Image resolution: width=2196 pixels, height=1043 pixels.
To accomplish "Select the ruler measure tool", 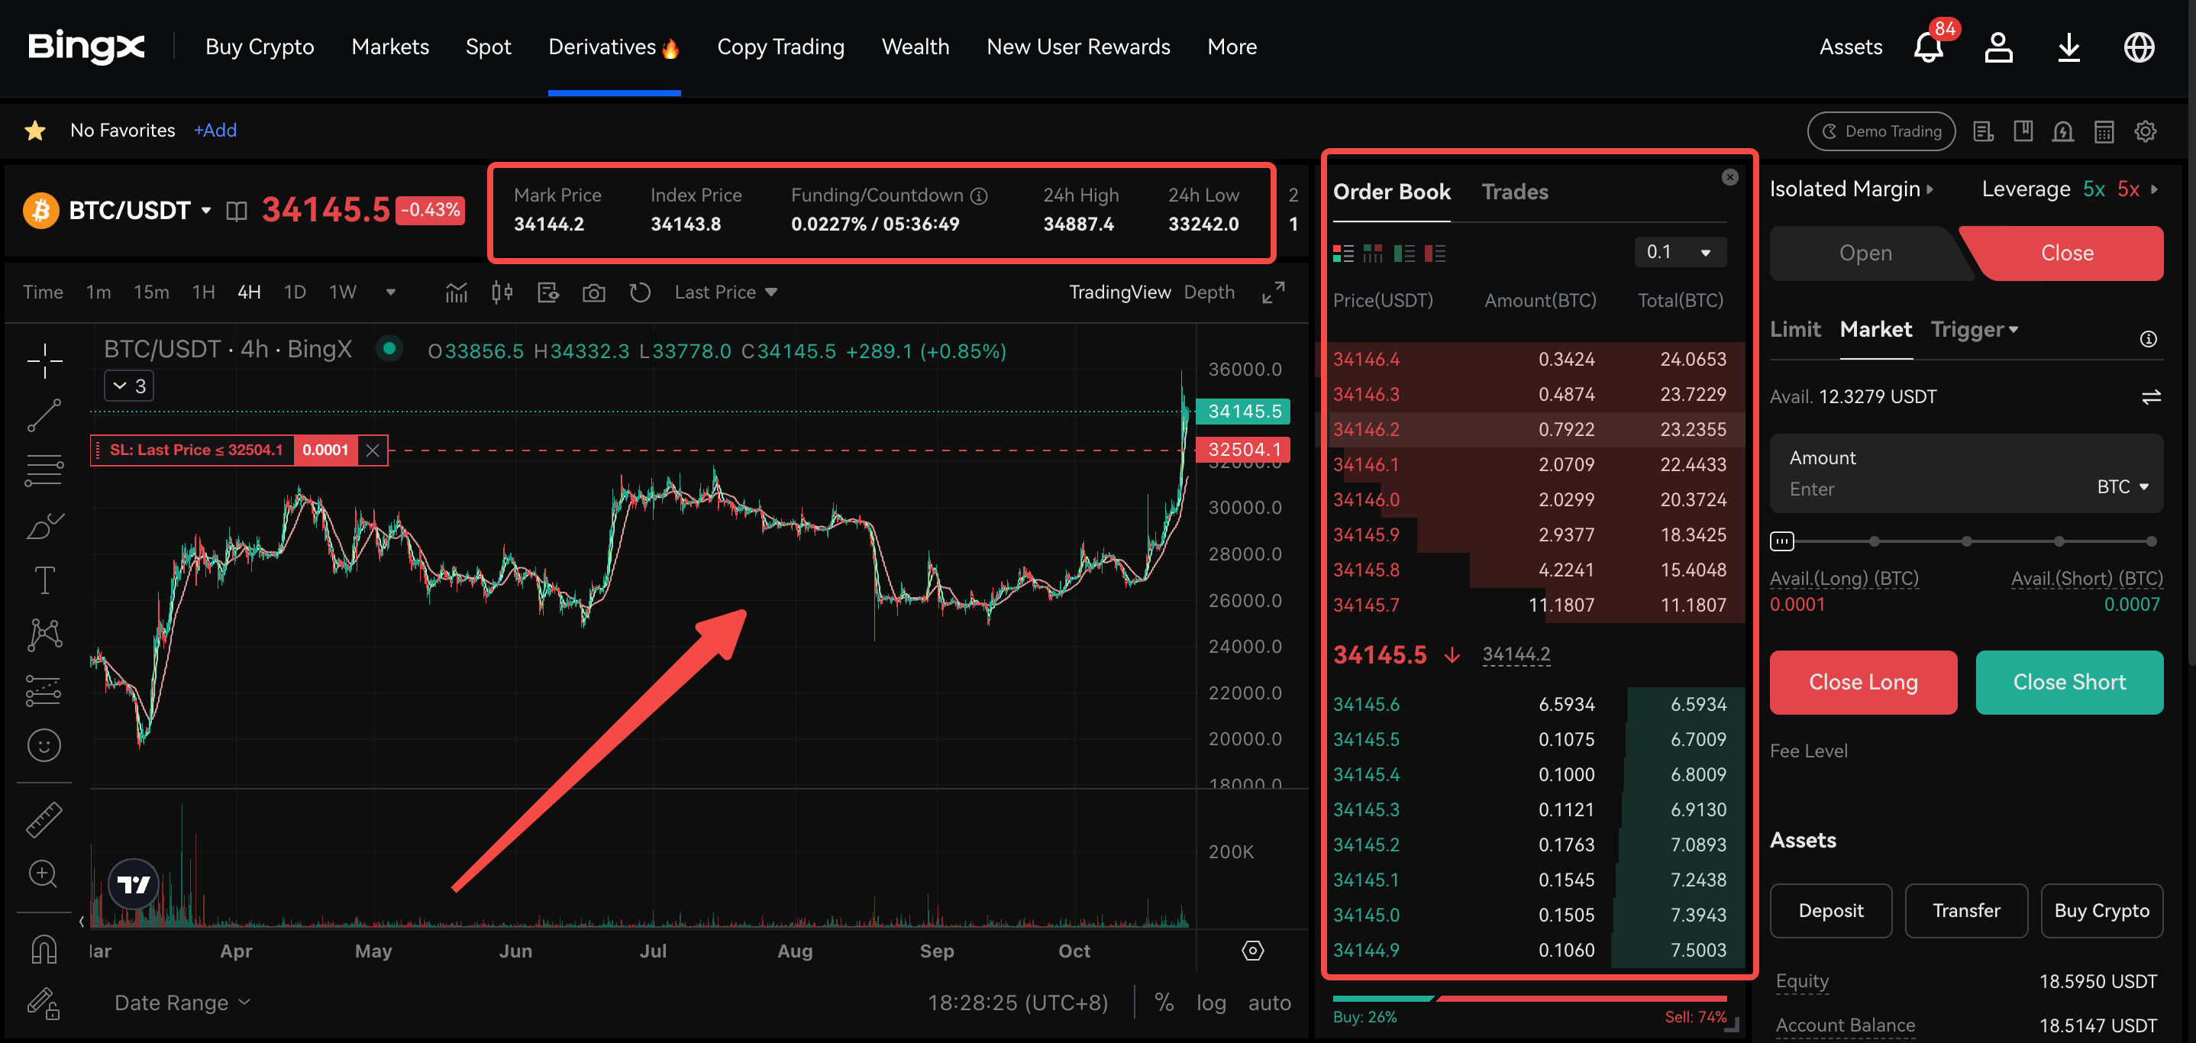I will pos(44,819).
